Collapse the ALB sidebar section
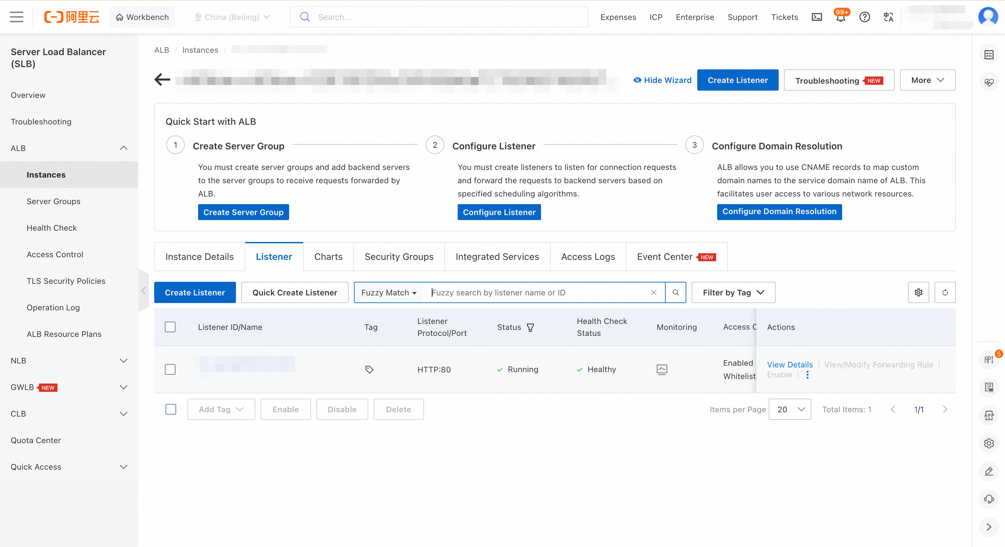The height and width of the screenshot is (547, 1005). click(x=123, y=148)
